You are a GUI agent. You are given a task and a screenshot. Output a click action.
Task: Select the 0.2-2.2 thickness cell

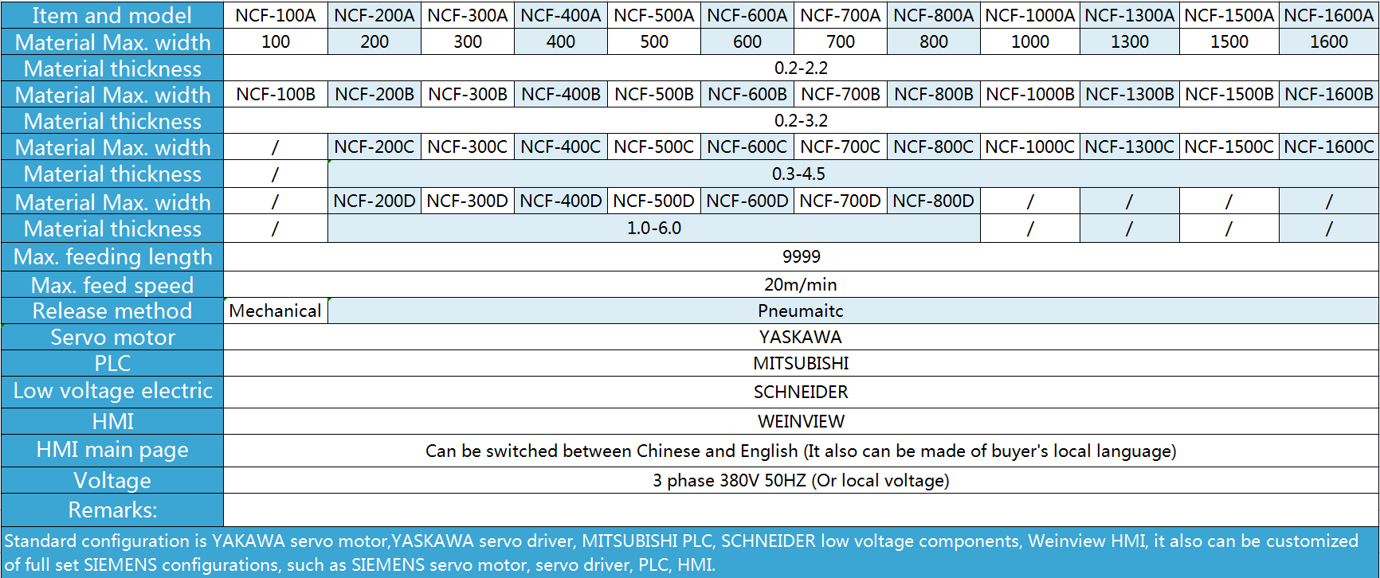[x=802, y=68]
